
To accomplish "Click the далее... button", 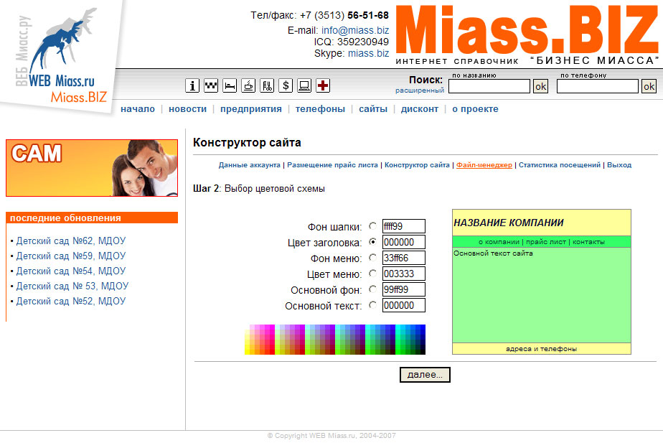I will (x=425, y=375).
